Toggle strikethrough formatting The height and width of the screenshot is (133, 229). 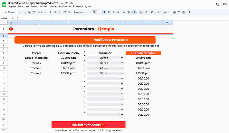[113, 12]
